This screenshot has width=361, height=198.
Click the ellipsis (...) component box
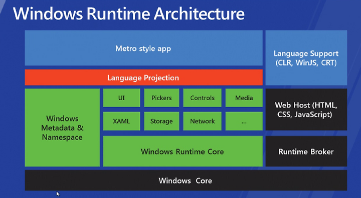click(x=244, y=121)
